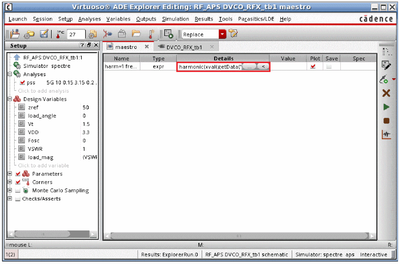Click the open folder toolbar icon
400x264 pixels.
tap(136, 34)
